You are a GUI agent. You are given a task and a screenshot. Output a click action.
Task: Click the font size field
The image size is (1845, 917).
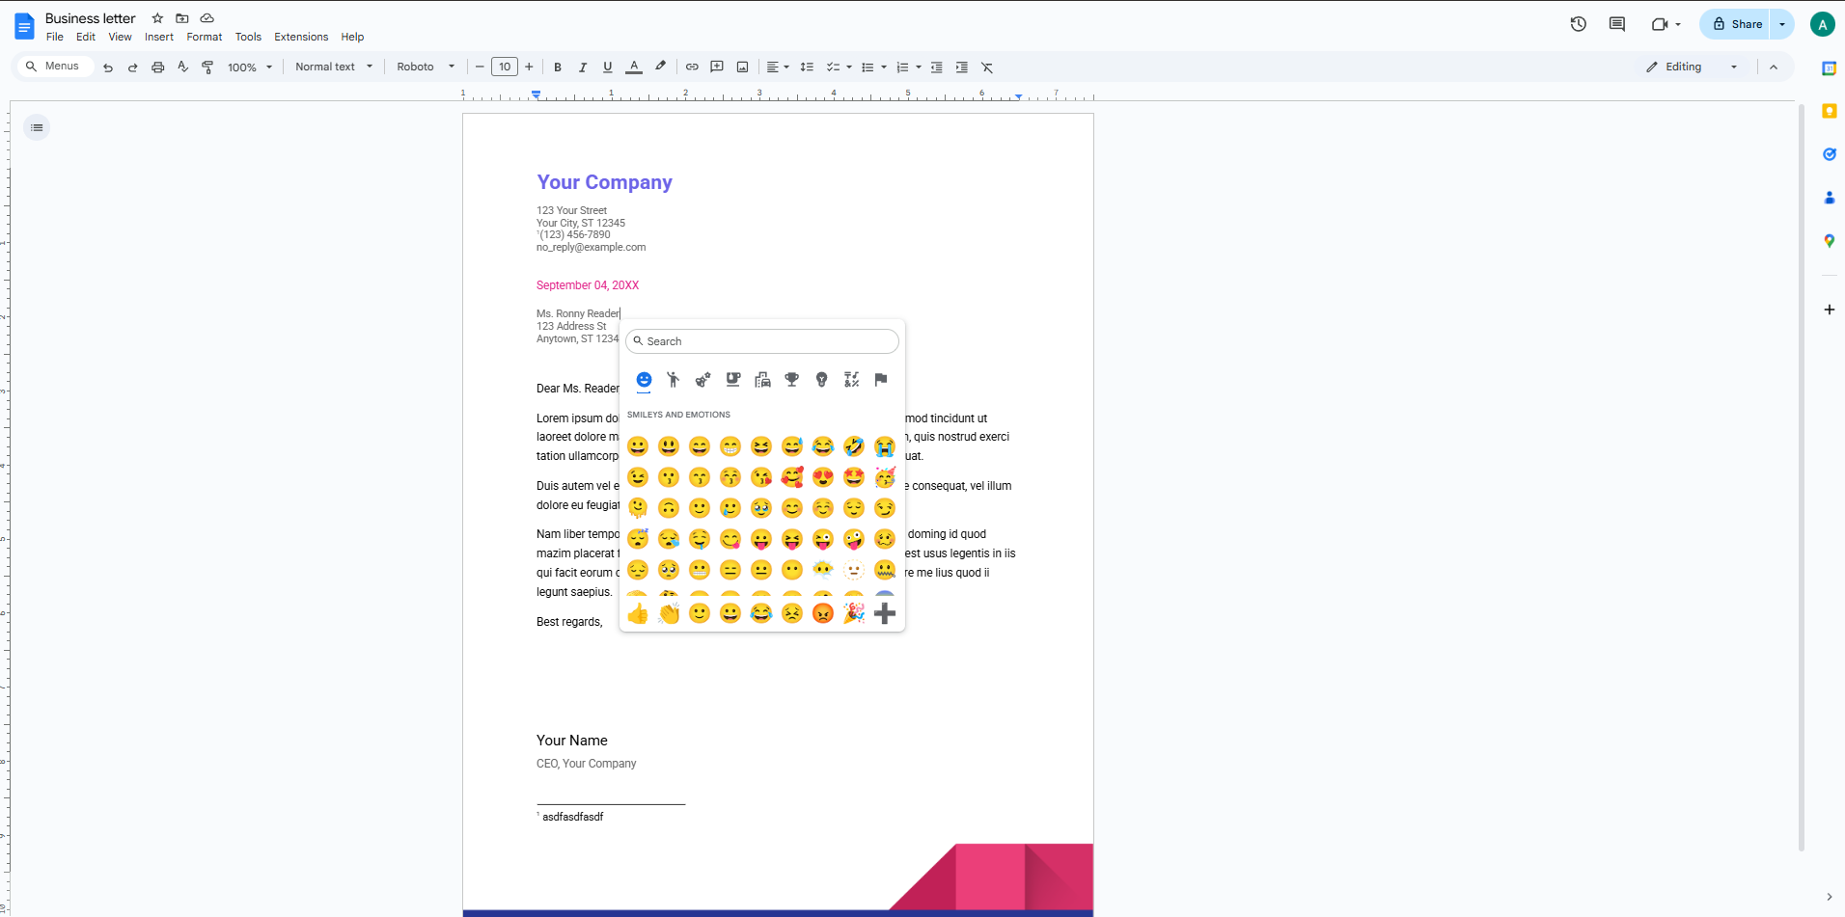click(x=504, y=67)
